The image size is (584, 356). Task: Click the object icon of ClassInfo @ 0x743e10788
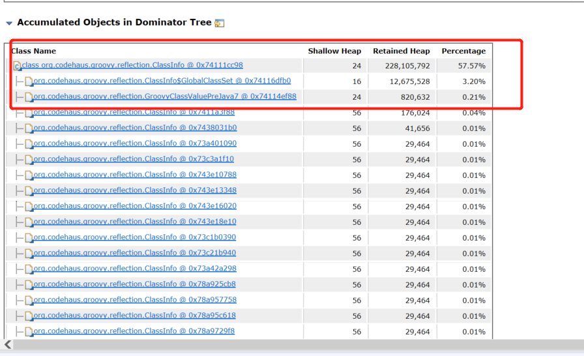click(29, 176)
